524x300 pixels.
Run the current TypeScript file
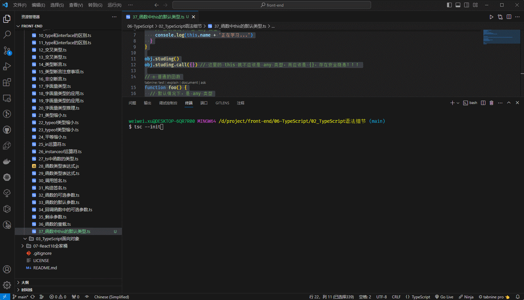tap(491, 17)
